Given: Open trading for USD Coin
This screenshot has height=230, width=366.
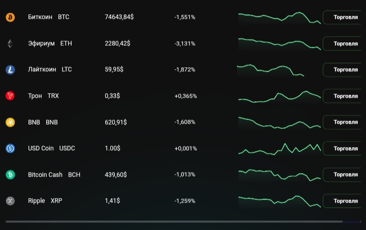Looking at the screenshot, I should 345,149.
